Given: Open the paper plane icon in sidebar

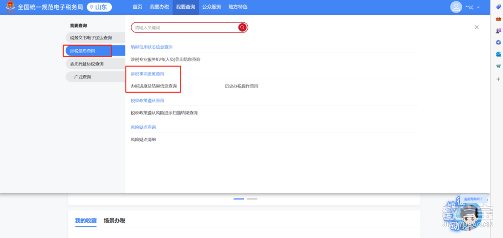Looking at the screenshot, I should coord(498,66).
